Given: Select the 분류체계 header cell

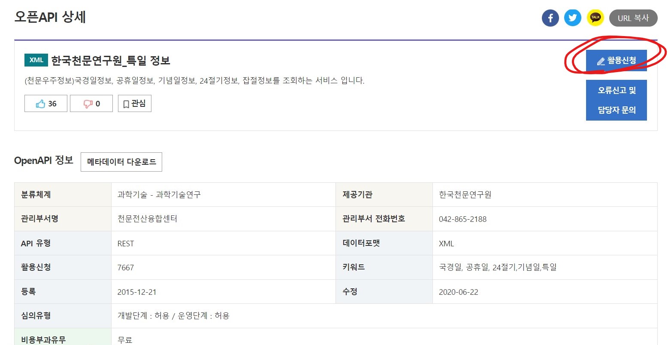Looking at the screenshot, I should pos(63,194).
